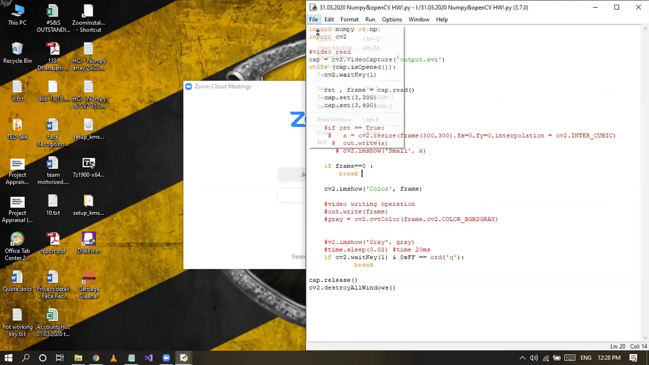The height and width of the screenshot is (365, 649).
Task: Open the Edit menu in IDLE
Action: [329, 19]
